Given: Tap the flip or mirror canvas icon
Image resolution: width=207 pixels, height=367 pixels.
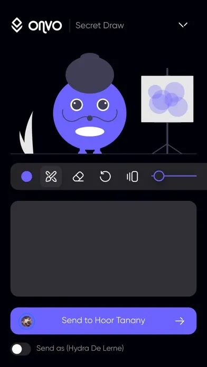Looking at the screenshot, I should tap(132, 177).
